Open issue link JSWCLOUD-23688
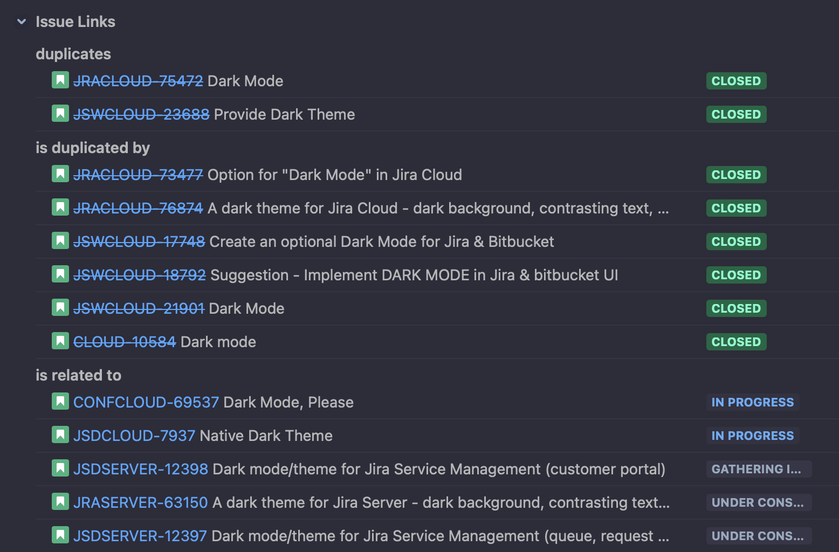 tap(141, 114)
